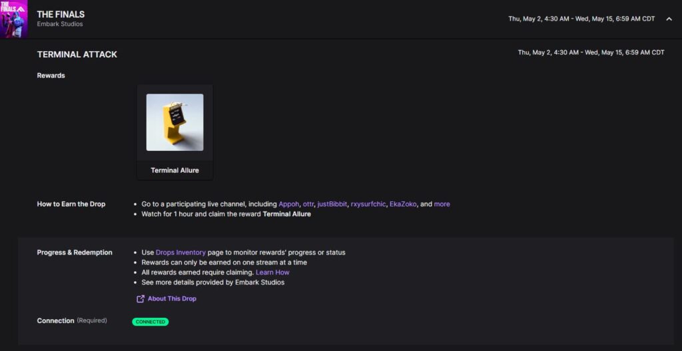This screenshot has height=351, width=682.
Task: Click the THE FINALS campaign title
Action: point(61,15)
